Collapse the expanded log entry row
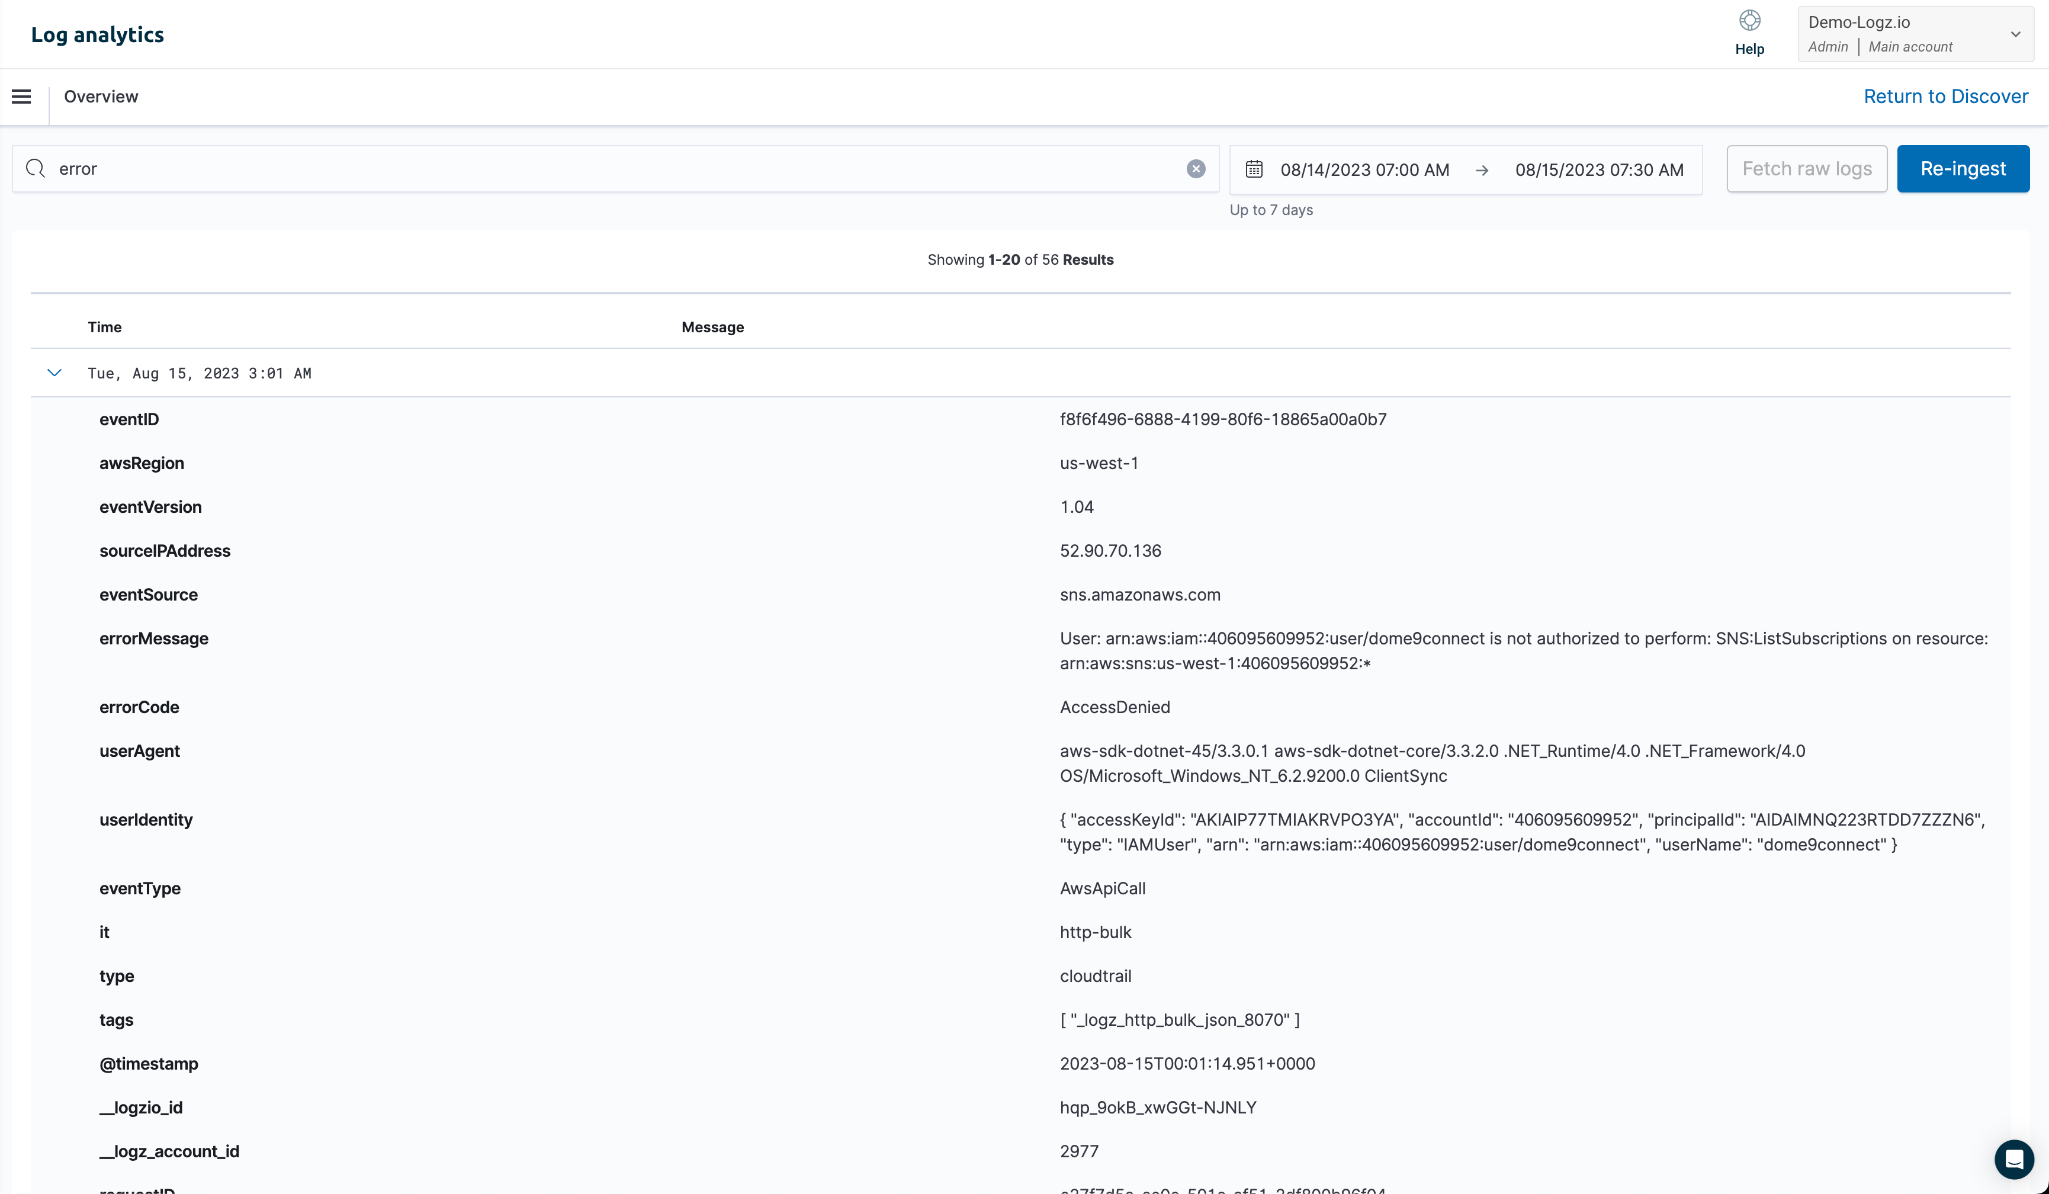Image resolution: width=2049 pixels, height=1194 pixels. click(x=53, y=373)
